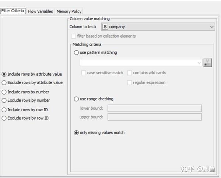Screen dimensions: 221x178
Task: Click the Column value matching title
Action: [x=90, y=18]
